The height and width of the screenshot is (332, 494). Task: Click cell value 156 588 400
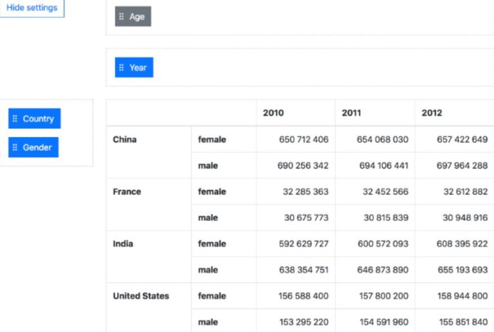click(304, 296)
